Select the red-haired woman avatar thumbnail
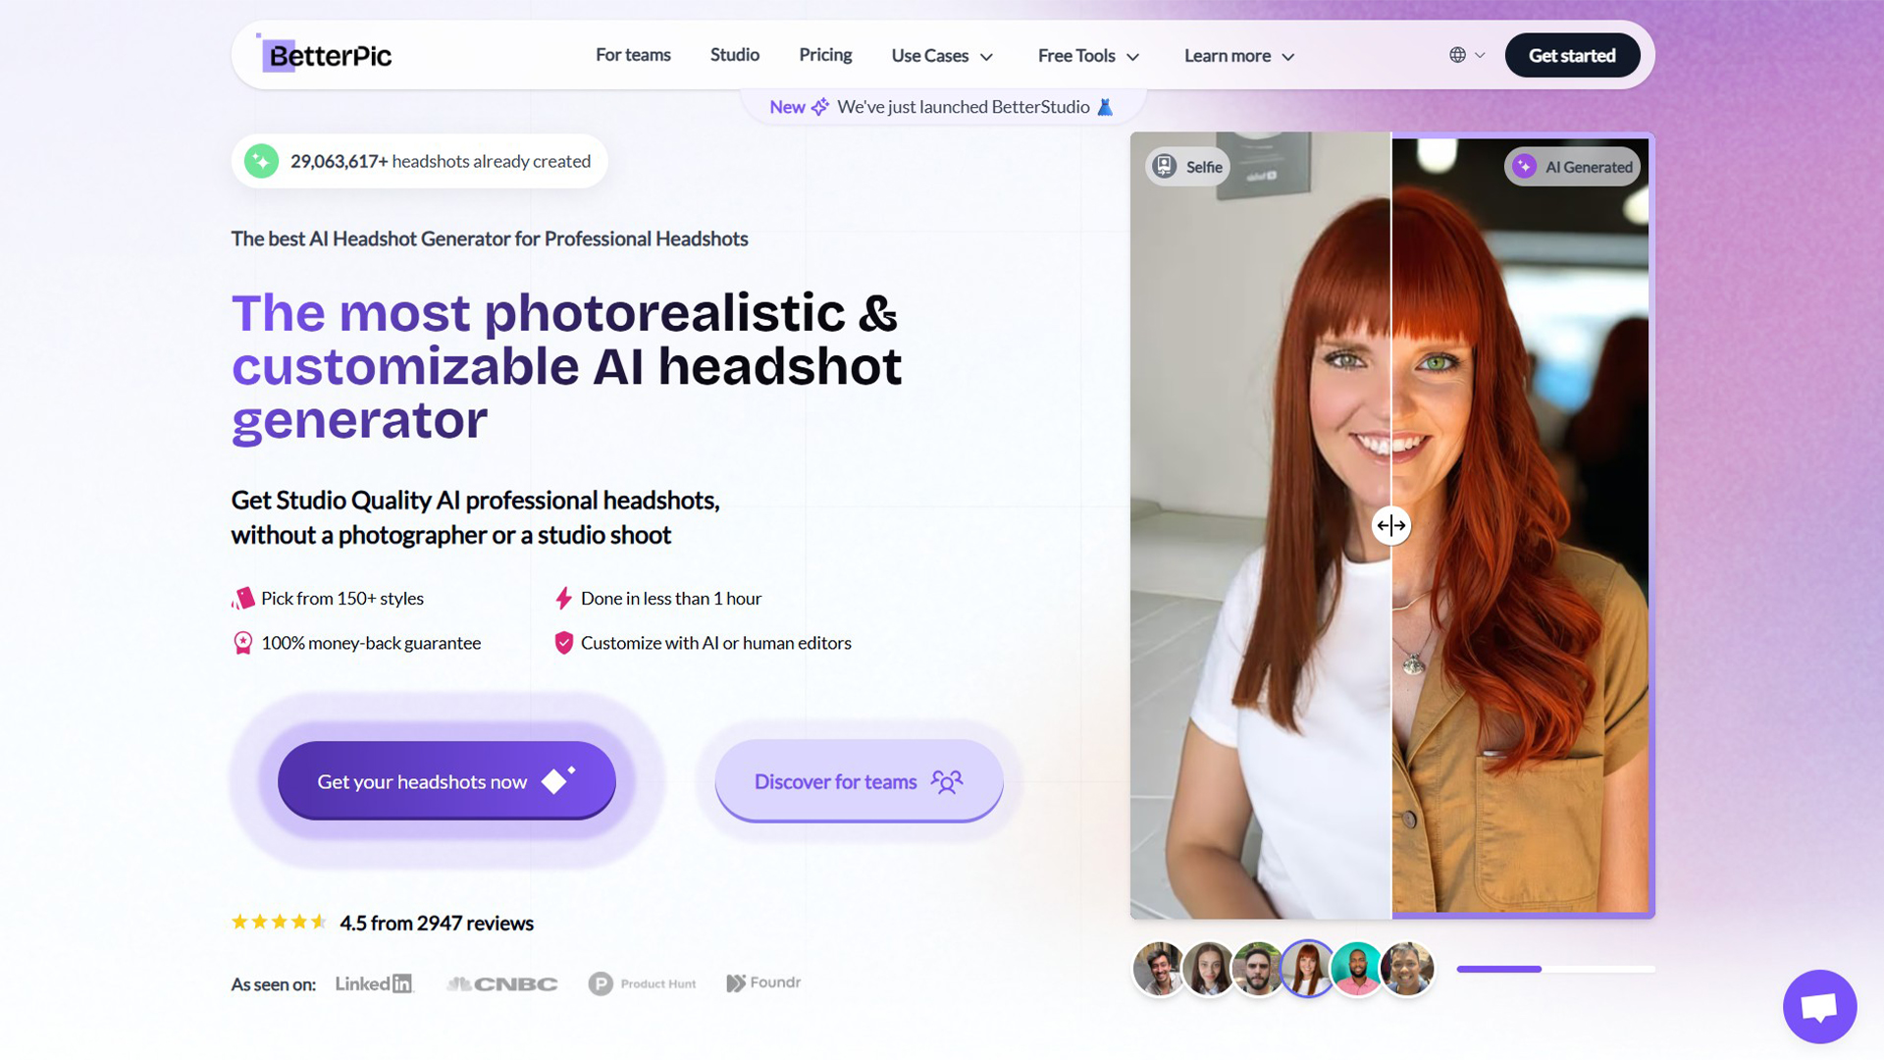 [x=1308, y=969]
